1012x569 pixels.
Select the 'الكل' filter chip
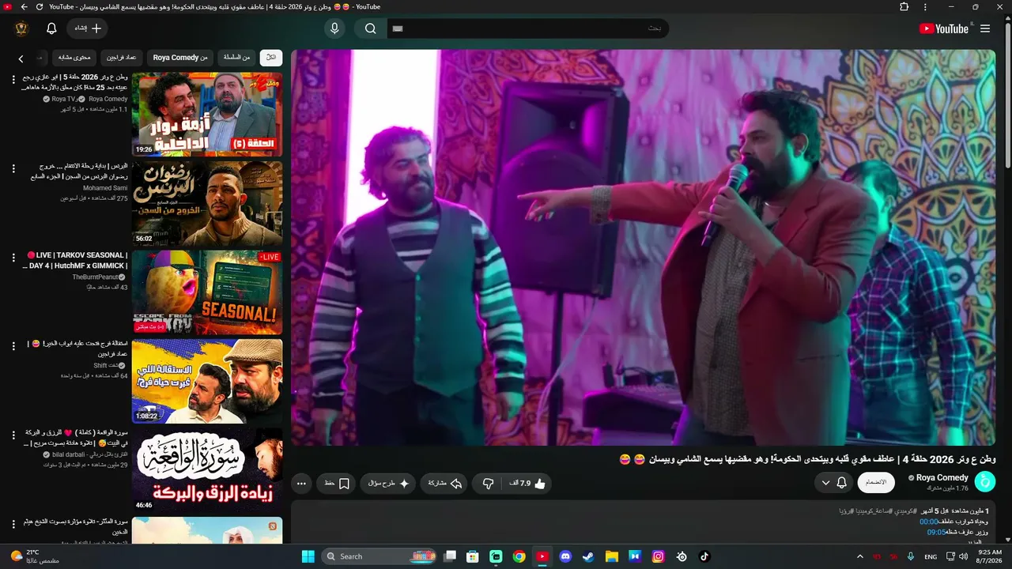[x=271, y=58]
